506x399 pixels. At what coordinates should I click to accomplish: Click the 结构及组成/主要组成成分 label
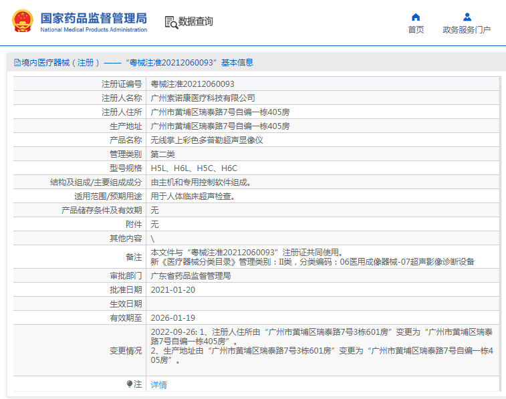point(96,182)
